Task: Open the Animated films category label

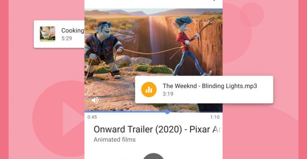Action: pyautogui.click(x=115, y=140)
